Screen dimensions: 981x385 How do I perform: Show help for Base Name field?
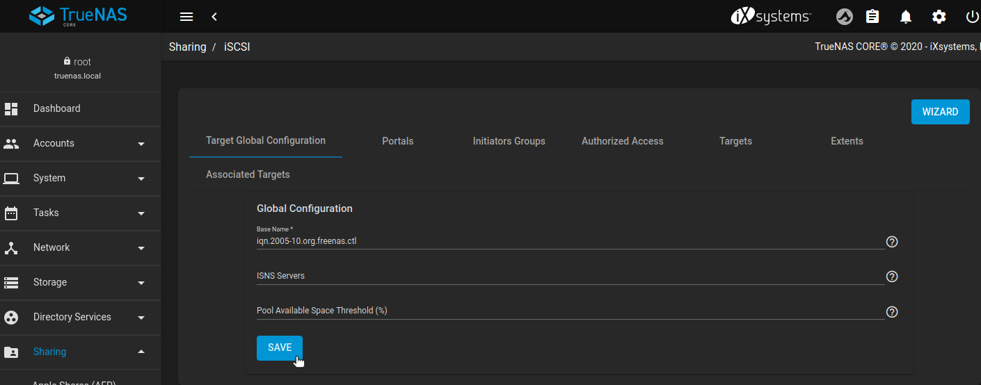coord(892,242)
